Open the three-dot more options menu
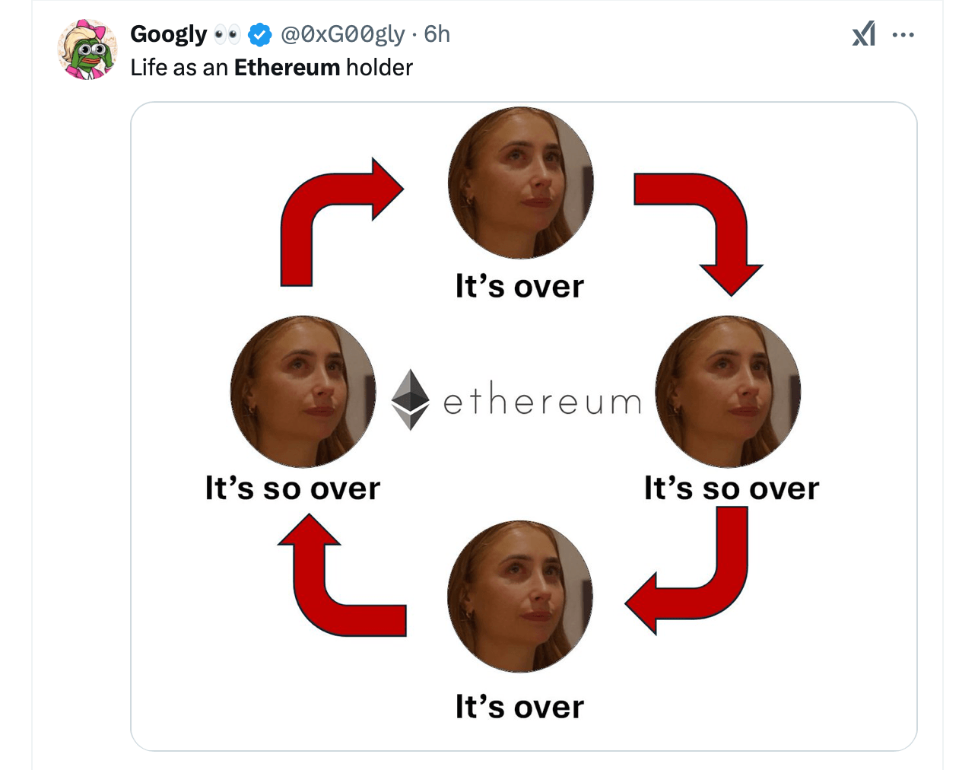This screenshot has height=770, width=978. [903, 33]
